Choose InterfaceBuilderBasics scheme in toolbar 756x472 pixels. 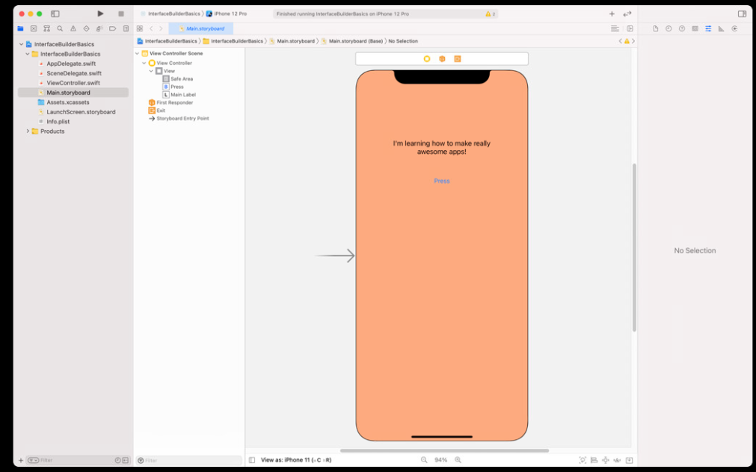pyautogui.click(x=170, y=14)
